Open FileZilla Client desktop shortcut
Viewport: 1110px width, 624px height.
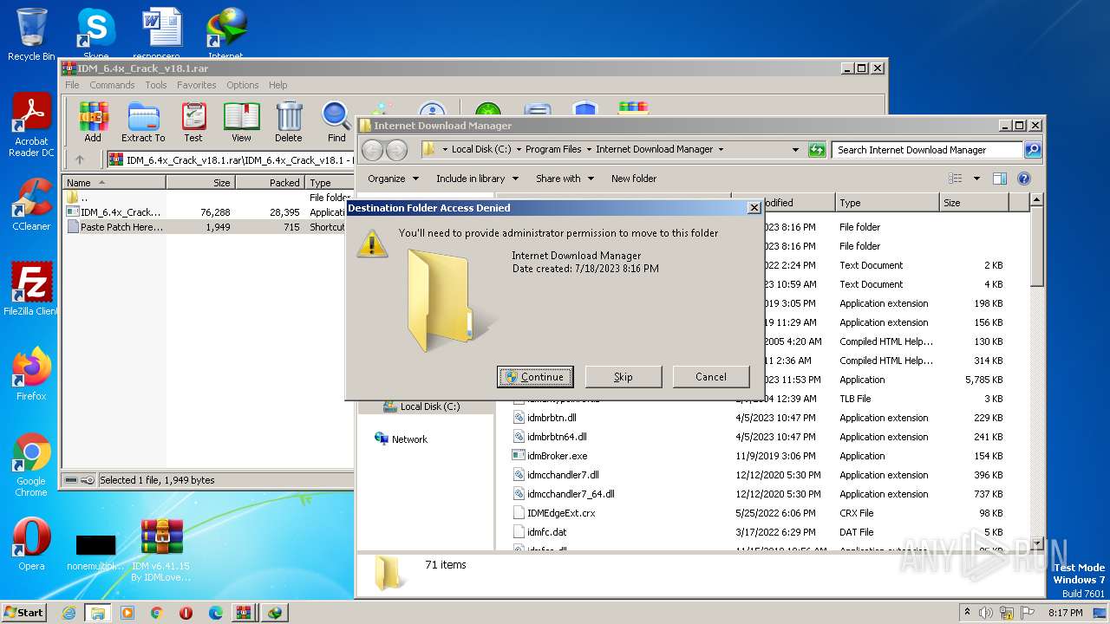(31, 289)
